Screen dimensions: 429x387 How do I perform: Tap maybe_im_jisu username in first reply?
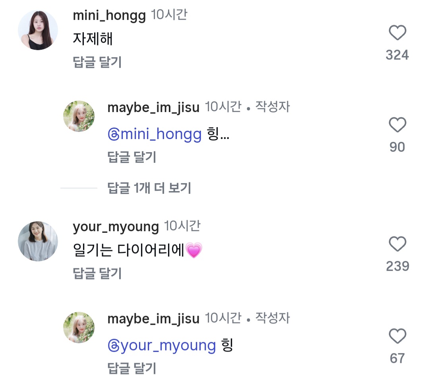coord(153,108)
